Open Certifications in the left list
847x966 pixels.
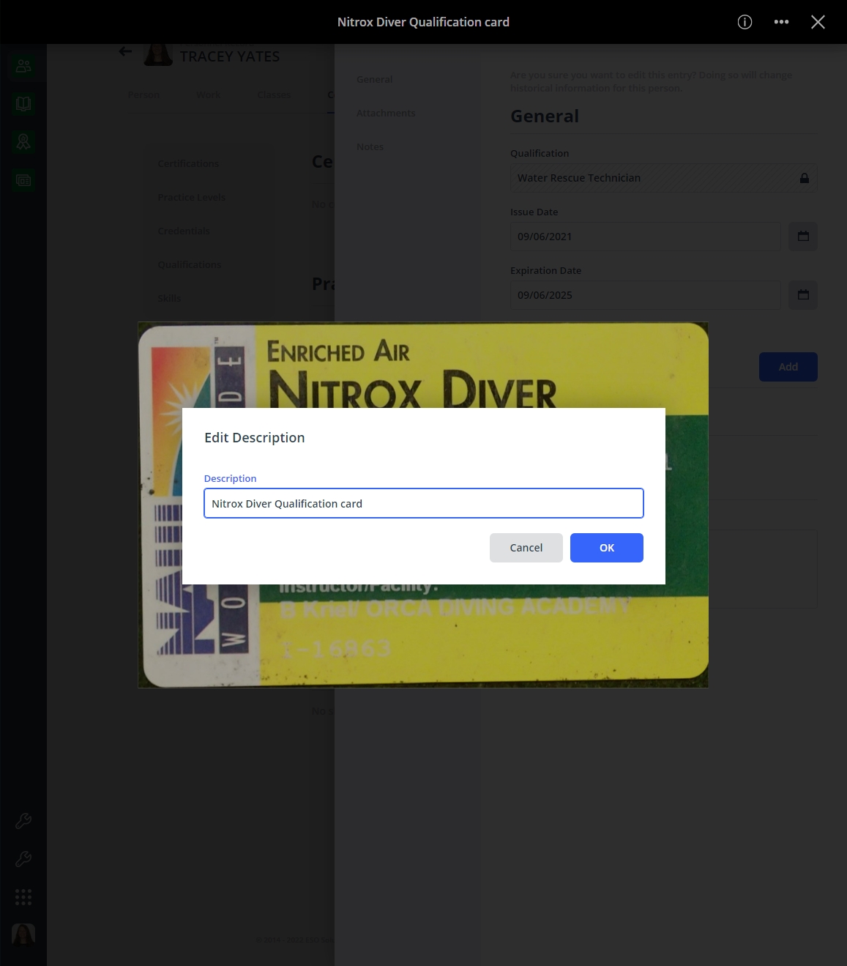pyautogui.click(x=188, y=163)
